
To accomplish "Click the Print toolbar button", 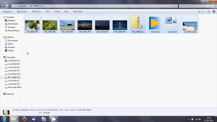I will tap(47, 12).
